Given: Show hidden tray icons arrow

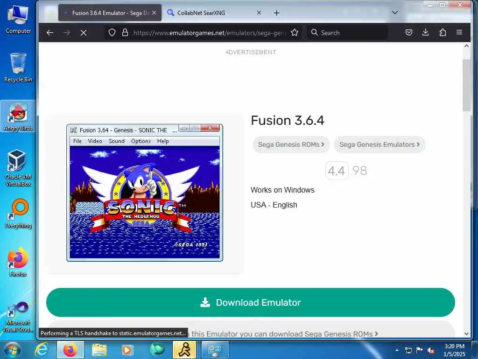Looking at the screenshot, I should coord(397,351).
